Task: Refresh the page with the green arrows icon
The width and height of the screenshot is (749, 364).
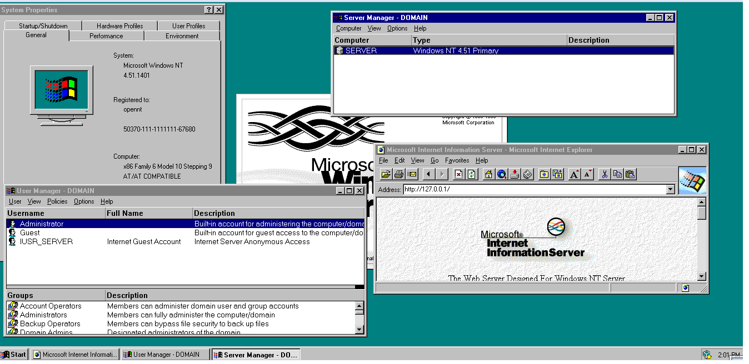Action: (x=471, y=174)
